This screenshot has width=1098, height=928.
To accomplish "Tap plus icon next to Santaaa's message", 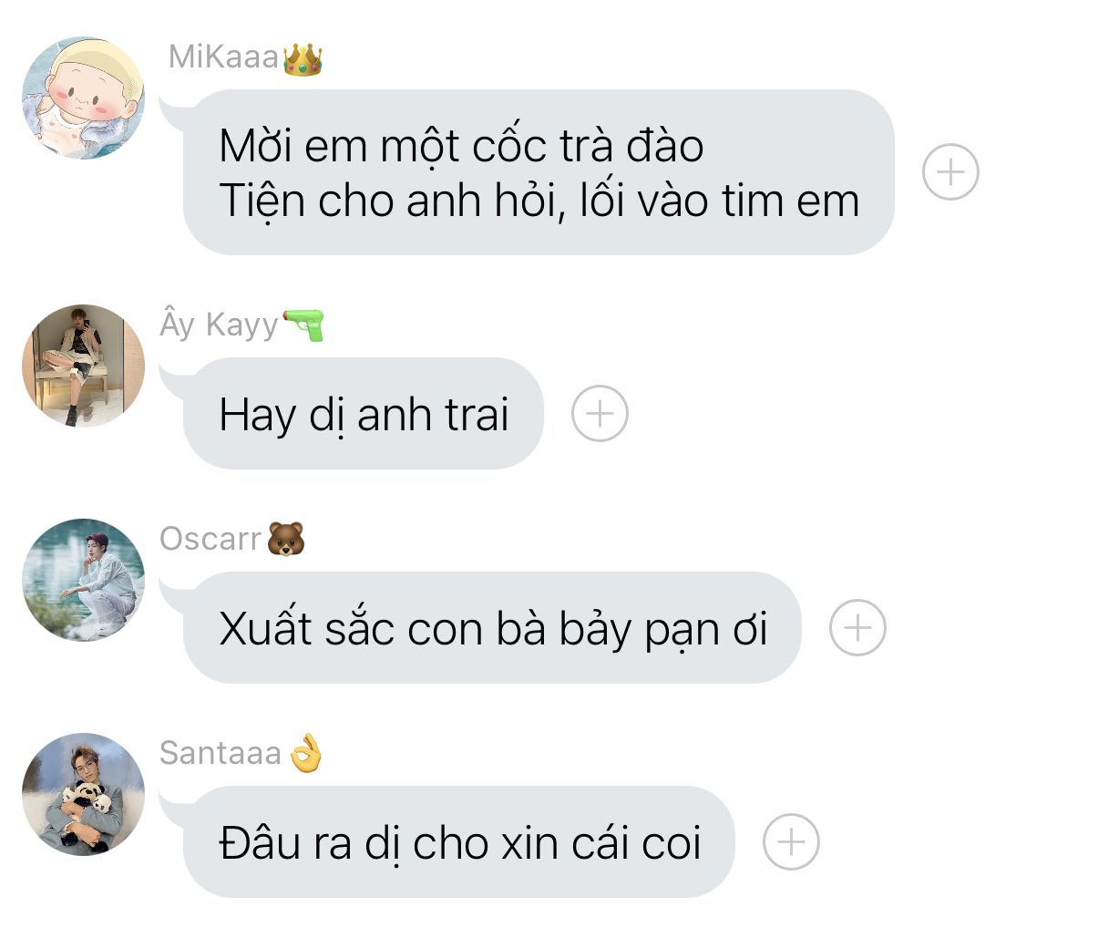I will [x=791, y=842].
